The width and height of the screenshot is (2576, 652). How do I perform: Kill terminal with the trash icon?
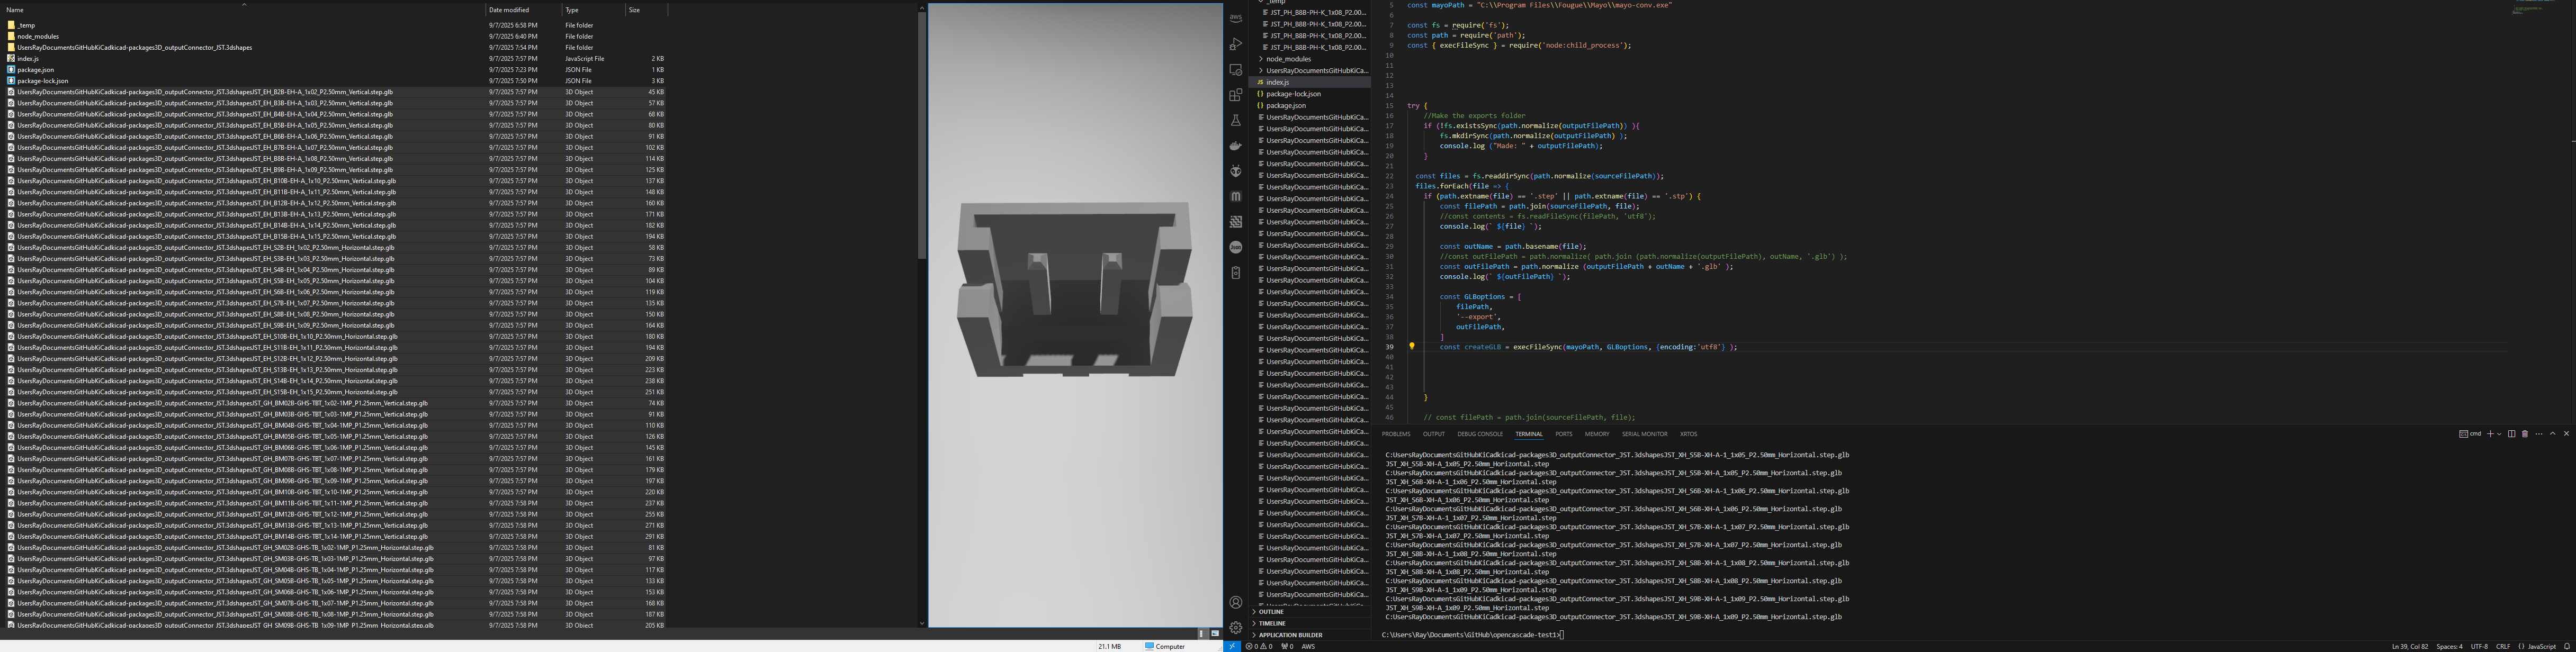pos(2525,434)
